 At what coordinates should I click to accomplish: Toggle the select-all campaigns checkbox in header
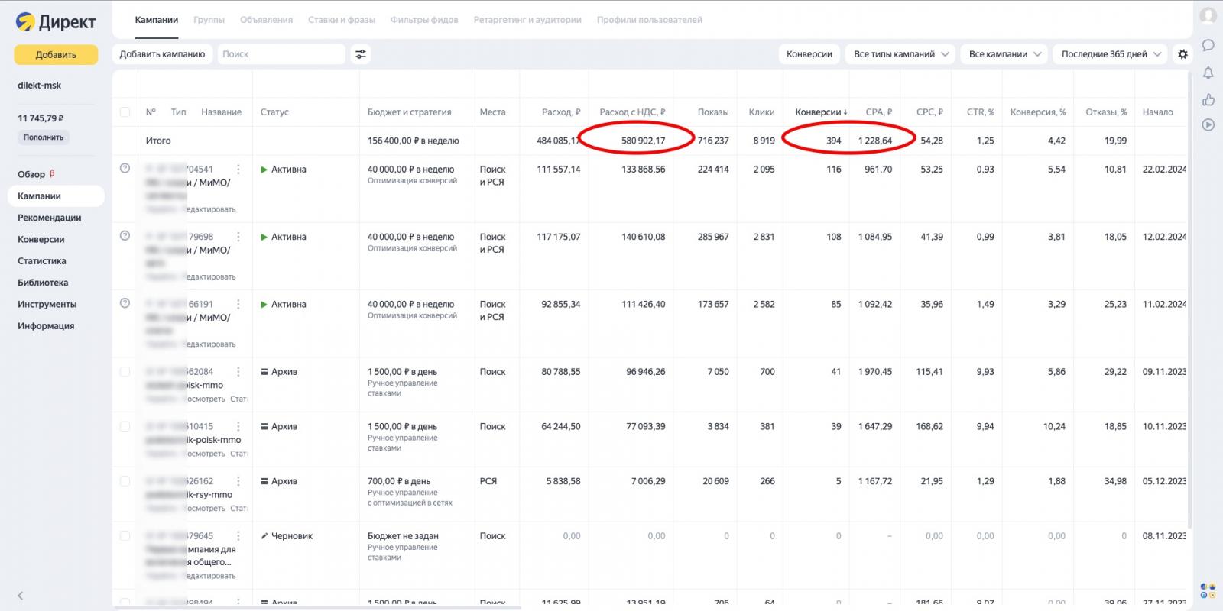coord(125,112)
